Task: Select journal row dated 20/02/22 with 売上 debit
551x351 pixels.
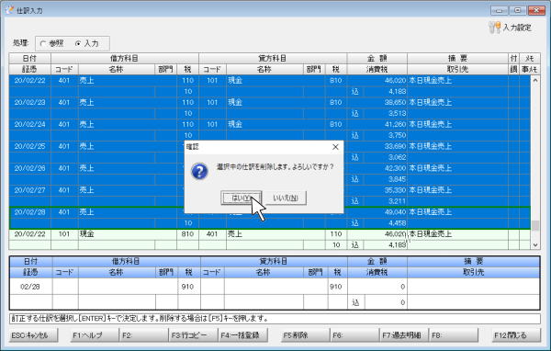Action: (269, 85)
